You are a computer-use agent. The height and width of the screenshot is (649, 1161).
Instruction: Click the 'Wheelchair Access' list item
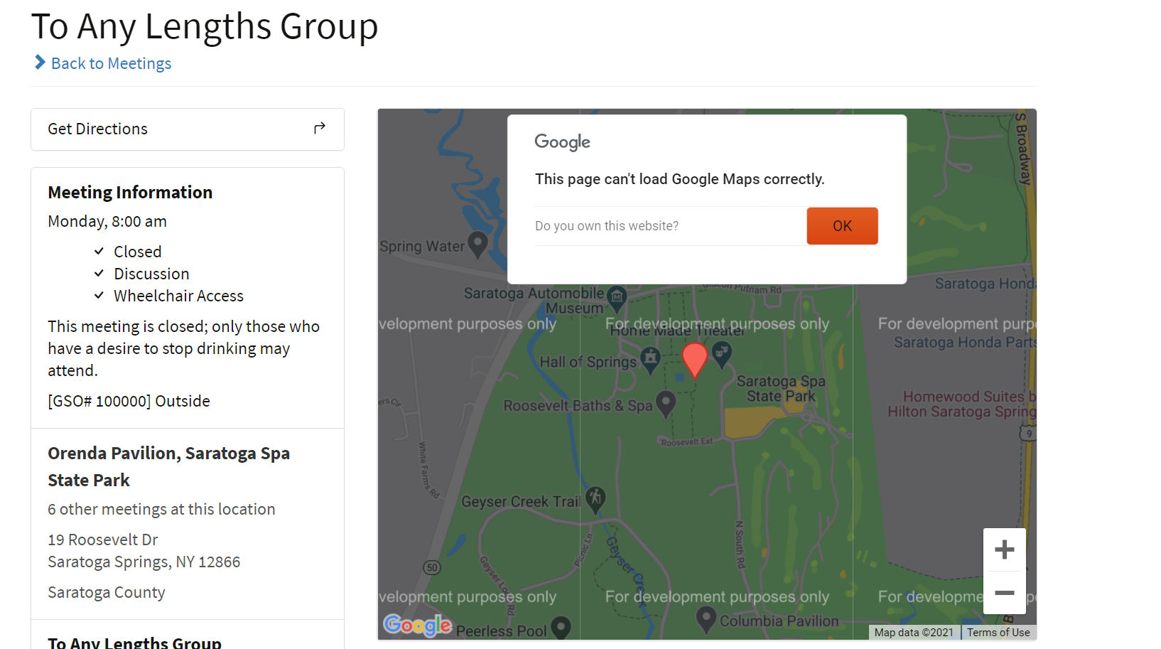(x=178, y=296)
